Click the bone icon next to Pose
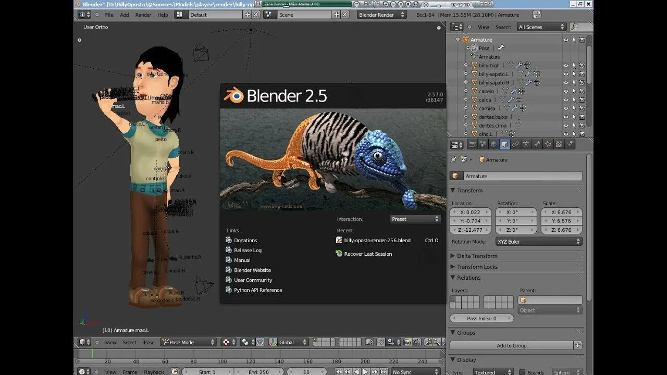The width and height of the screenshot is (667, 375). coord(501,48)
